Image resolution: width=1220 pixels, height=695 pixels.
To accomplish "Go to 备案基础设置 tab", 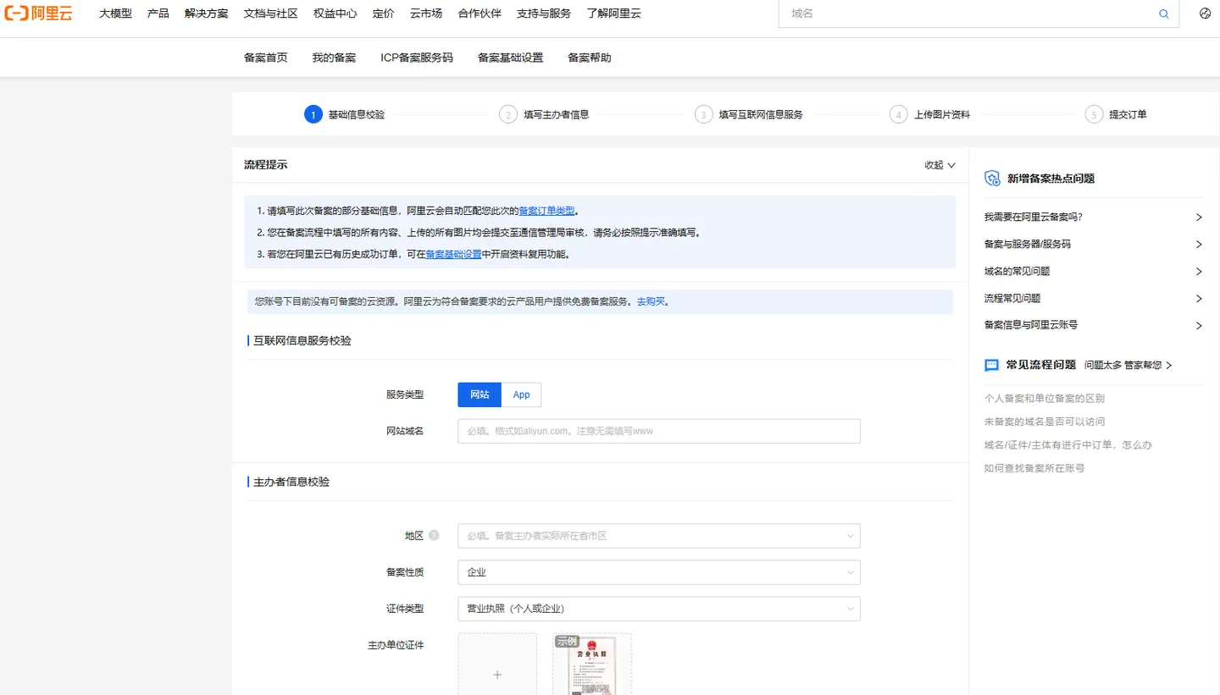I will pos(510,58).
